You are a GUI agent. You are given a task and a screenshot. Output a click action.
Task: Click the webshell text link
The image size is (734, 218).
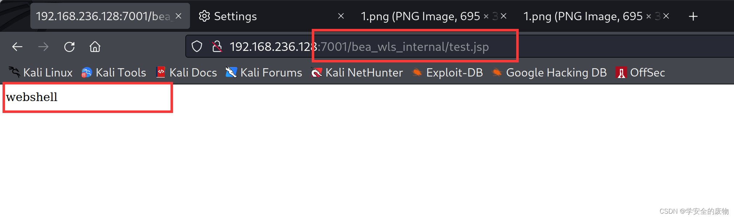click(32, 97)
